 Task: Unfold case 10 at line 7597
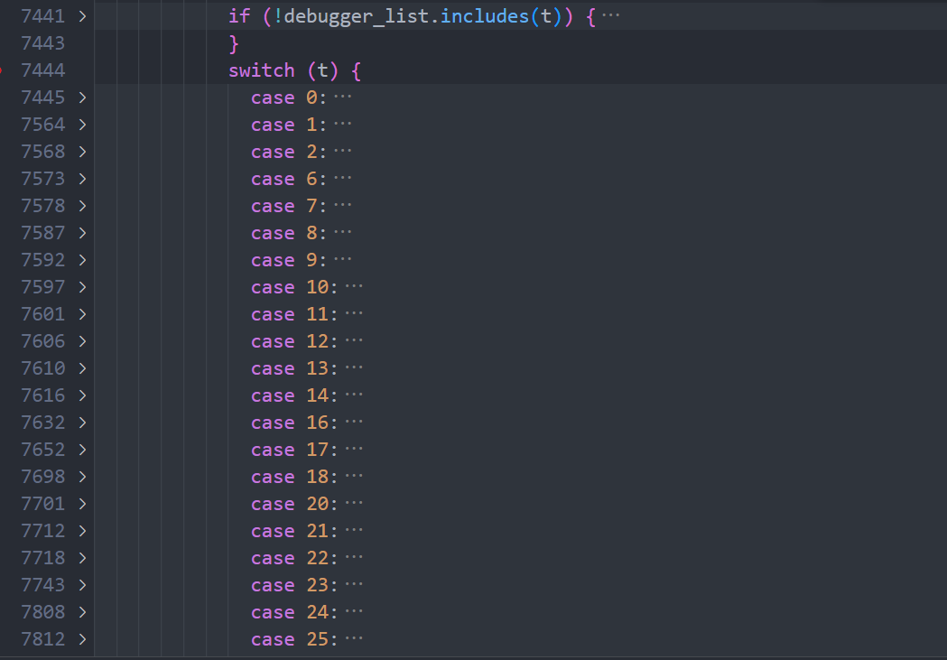[x=82, y=287]
